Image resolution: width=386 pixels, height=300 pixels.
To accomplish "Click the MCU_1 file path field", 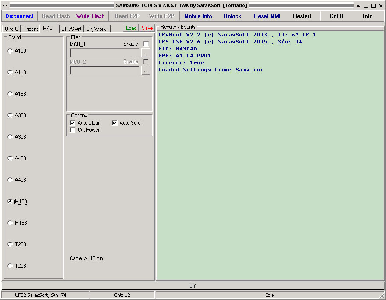I will 105,53.
